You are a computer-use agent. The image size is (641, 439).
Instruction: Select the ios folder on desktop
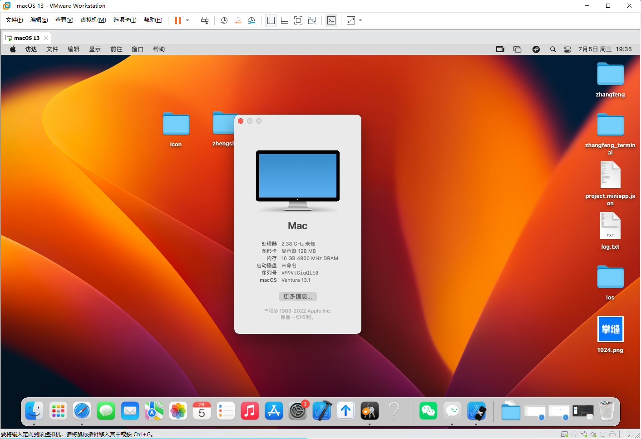click(611, 277)
